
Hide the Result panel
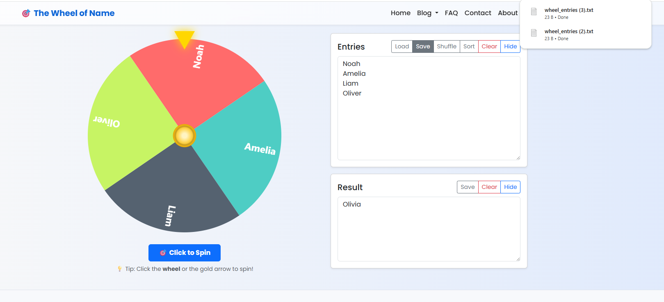point(510,187)
